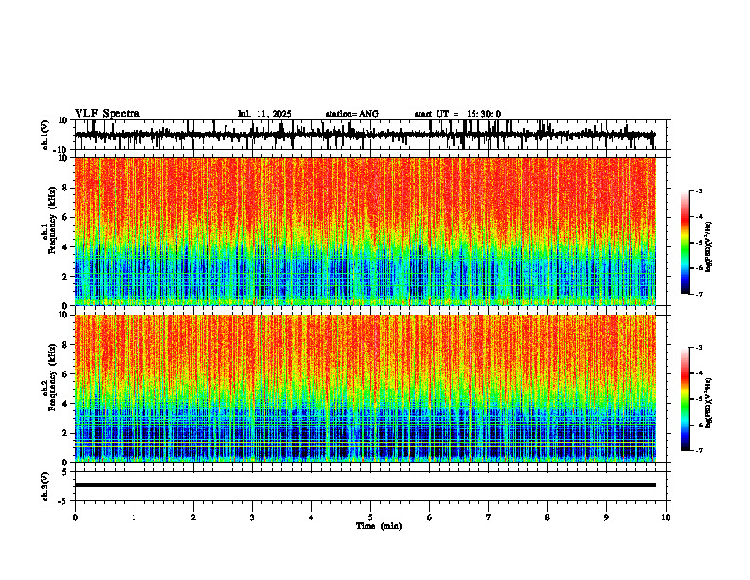
Task: Click the 'ch.1(V)' axis label
Action: tap(45, 135)
